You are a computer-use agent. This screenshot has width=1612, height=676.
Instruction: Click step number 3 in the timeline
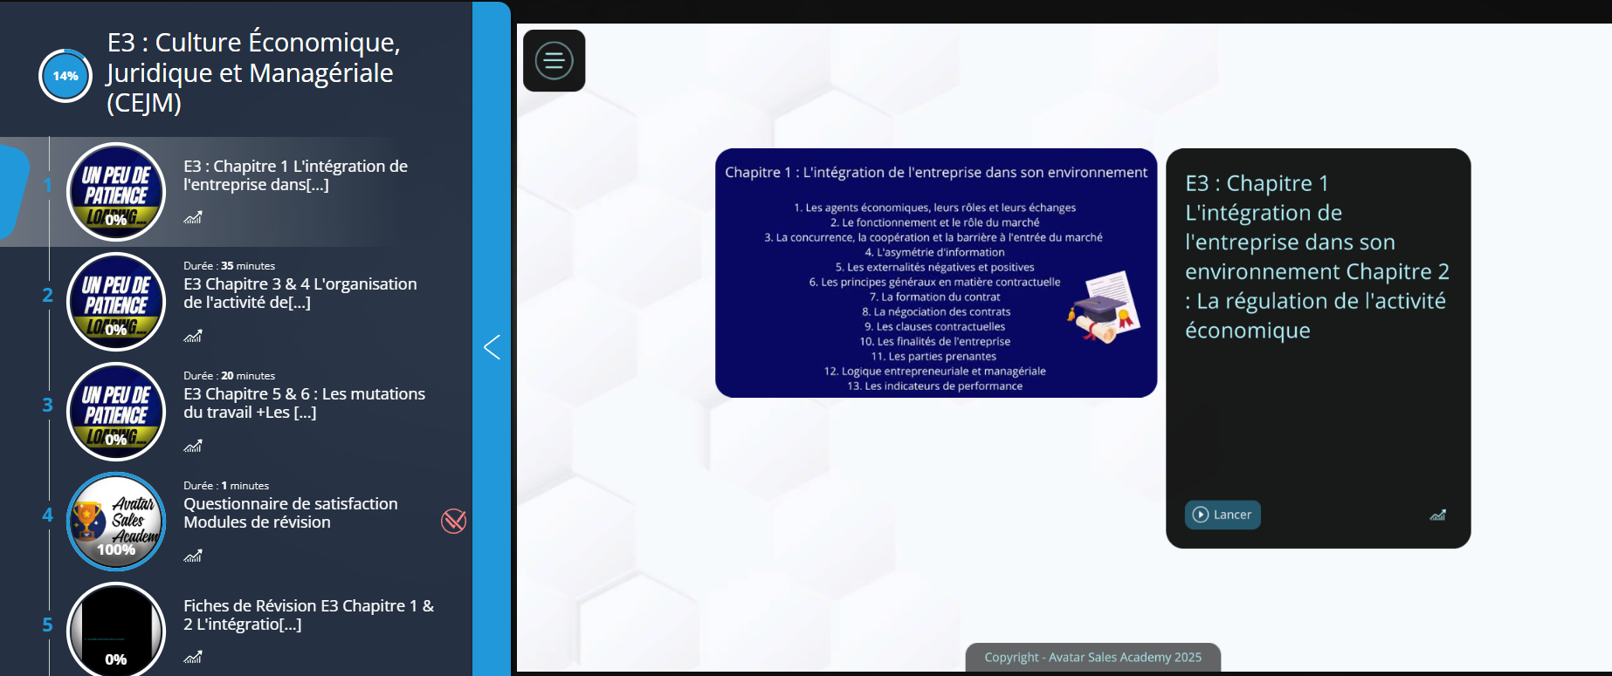pos(48,405)
